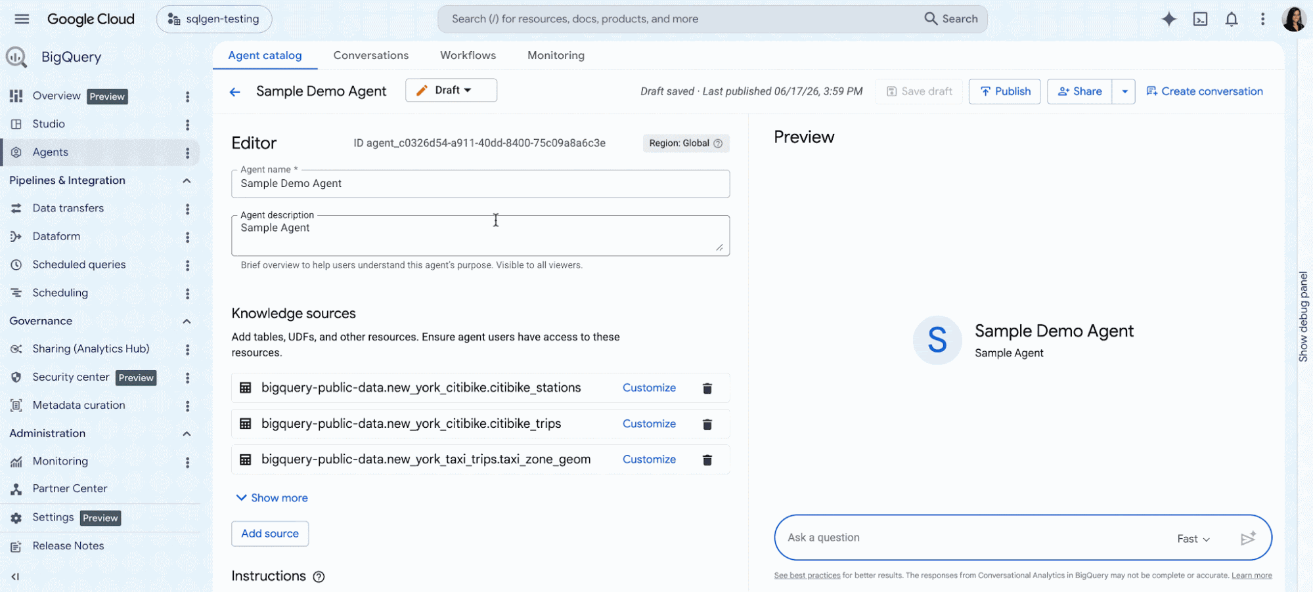Click Save draft button

[x=919, y=91]
